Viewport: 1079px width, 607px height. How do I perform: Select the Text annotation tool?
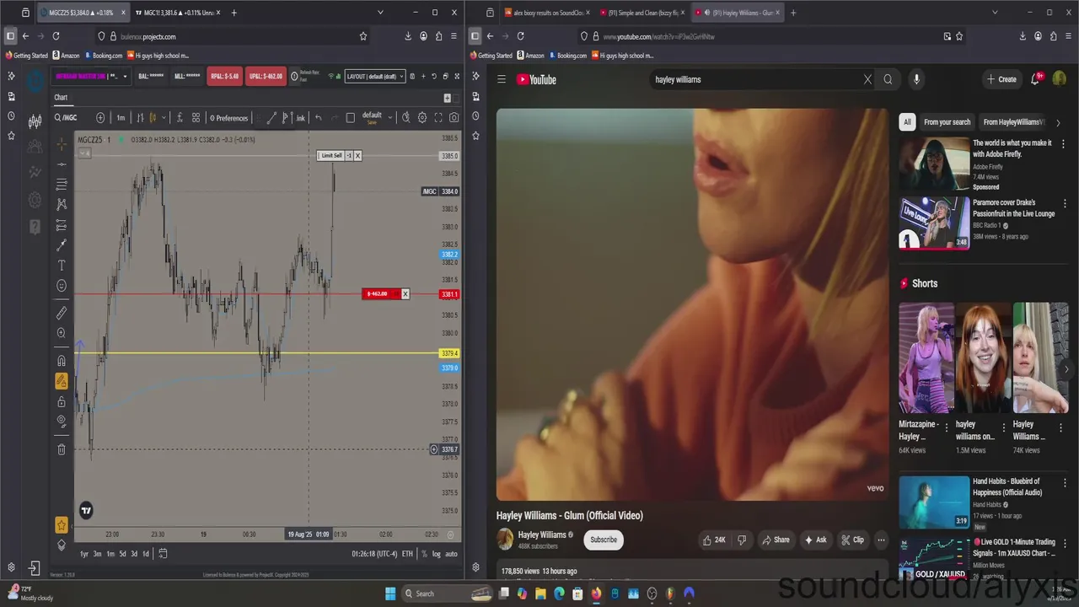point(62,266)
